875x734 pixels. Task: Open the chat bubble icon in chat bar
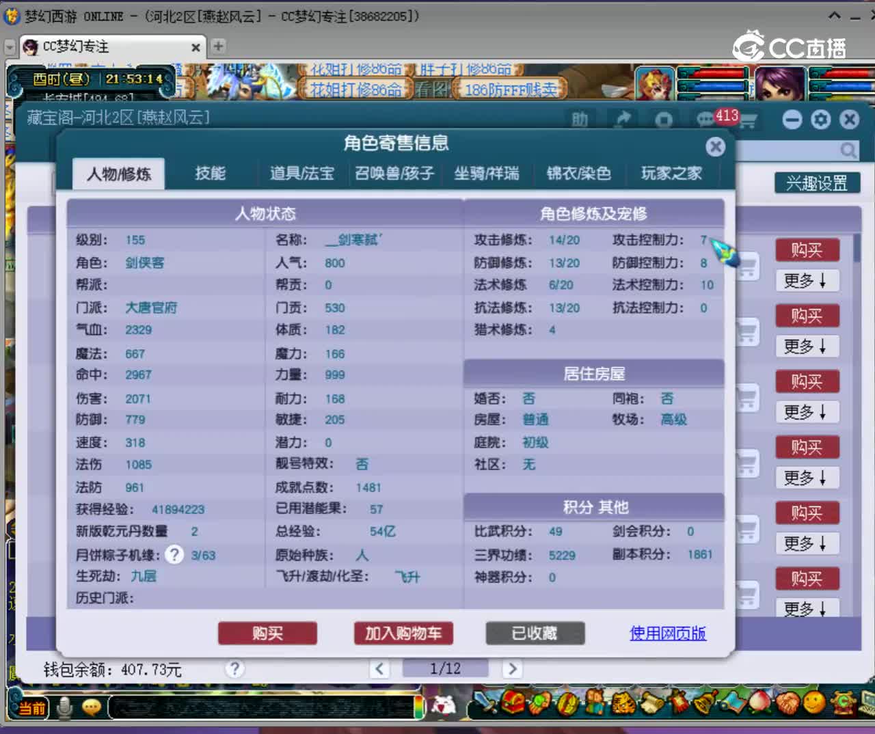coord(92,707)
